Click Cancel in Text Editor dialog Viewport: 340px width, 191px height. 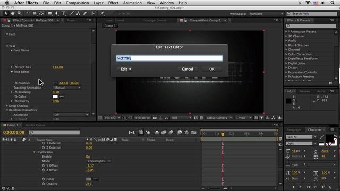coord(188,69)
